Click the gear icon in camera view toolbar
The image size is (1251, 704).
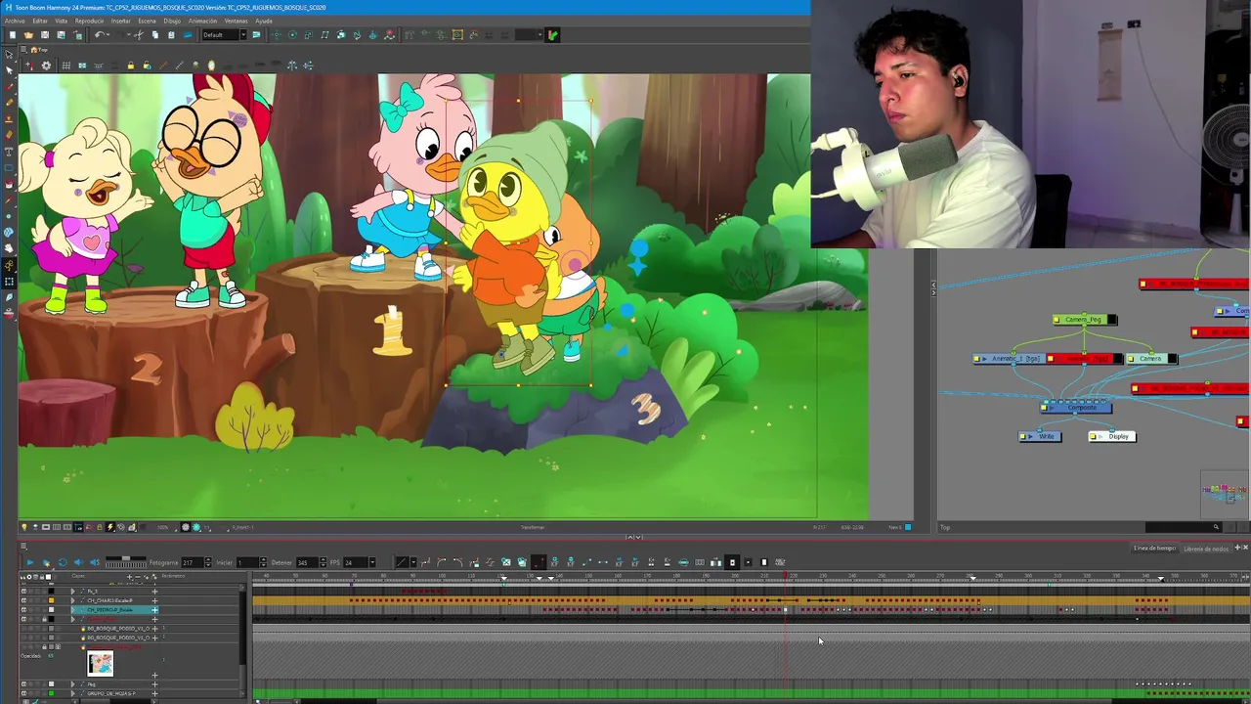pyautogui.click(x=46, y=66)
